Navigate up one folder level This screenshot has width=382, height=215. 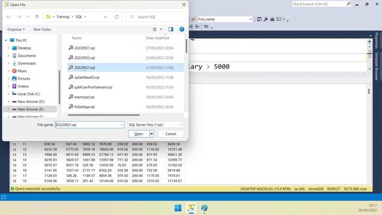click(x=37, y=17)
